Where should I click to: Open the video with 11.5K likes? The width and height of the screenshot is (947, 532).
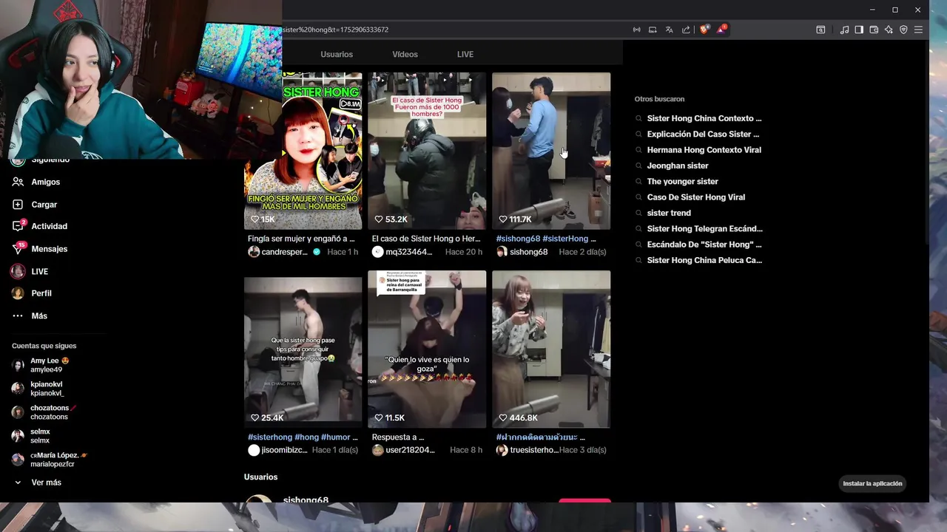(427, 349)
